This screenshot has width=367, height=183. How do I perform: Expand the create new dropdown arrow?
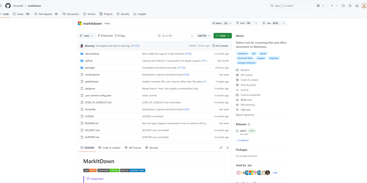point(336,5)
